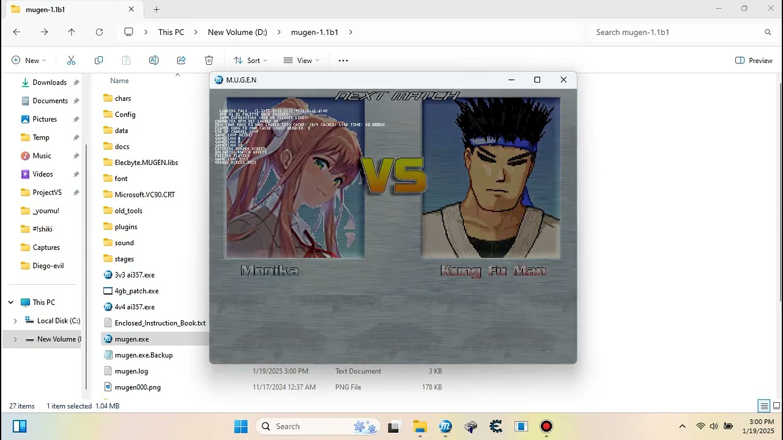Select the Enclosed_Instruction_Book.txt file
The height and width of the screenshot is (440, 783).
click(160, 323)
